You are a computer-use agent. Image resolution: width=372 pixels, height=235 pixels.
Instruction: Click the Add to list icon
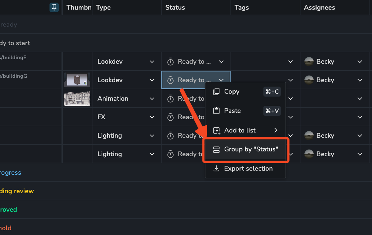coord(216,130)
